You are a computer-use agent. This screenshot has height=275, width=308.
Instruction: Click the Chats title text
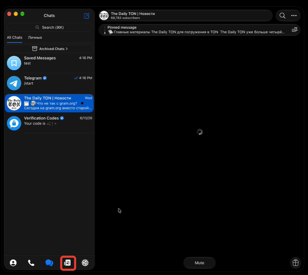point(49,16)
